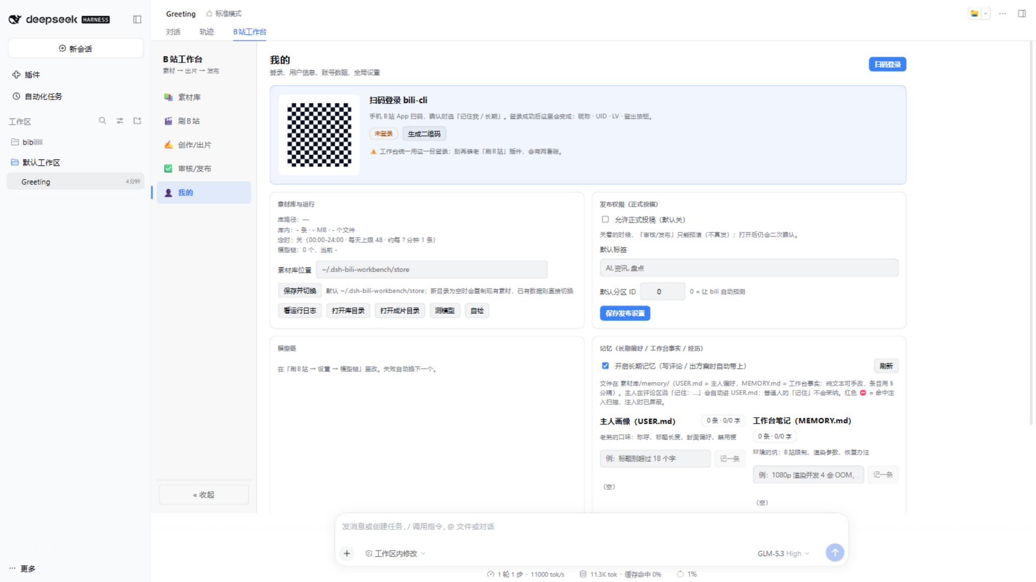Switch to the 对话 tab
Viewport: 1036px width, 582px height.
tap(173, 32)
